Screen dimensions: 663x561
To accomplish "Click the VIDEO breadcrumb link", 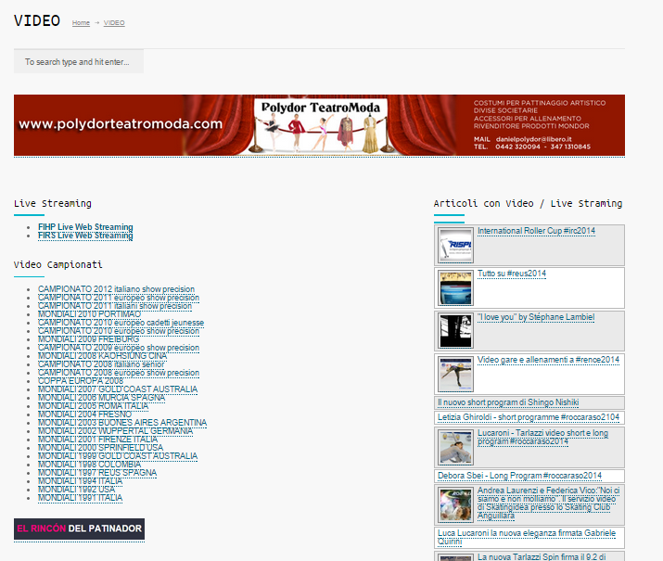I will pos(114,23).
